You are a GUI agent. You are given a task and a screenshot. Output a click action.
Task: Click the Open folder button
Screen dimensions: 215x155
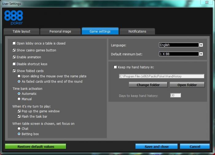point(187,85)
